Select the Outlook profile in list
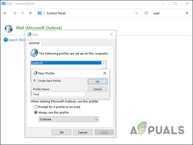This screenshot has width=193, height=145. pyautogui.click(x=66, y=63)
